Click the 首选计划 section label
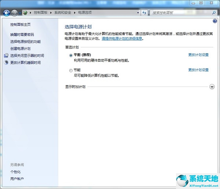Image resolution: width=220 pixels, height=189 pixels. [72, 47]
